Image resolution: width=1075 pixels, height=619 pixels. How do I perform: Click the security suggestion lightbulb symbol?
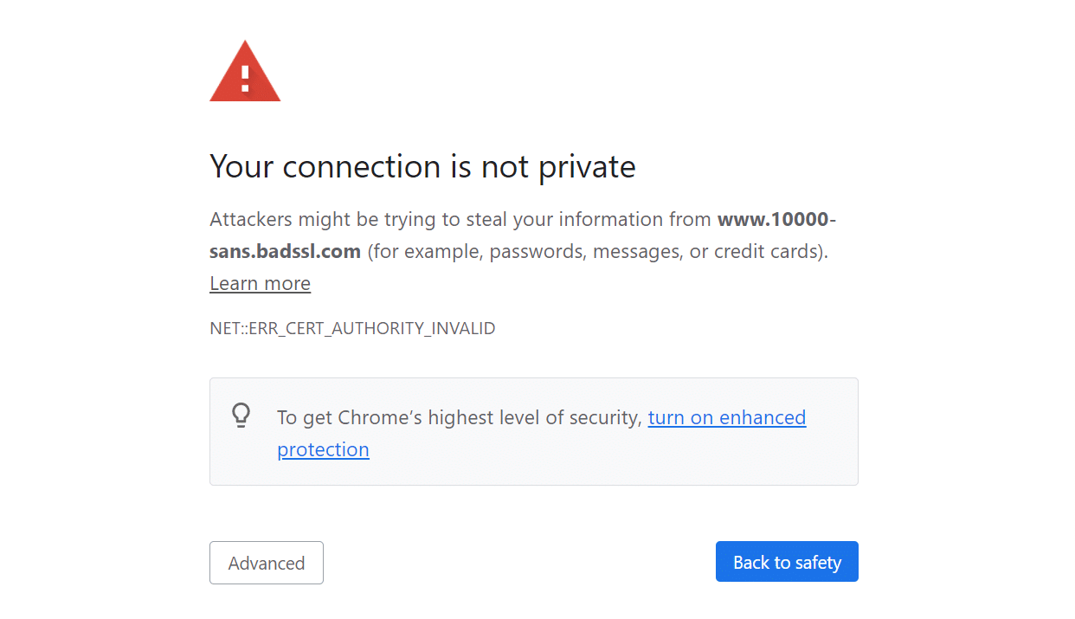(241, 416)
